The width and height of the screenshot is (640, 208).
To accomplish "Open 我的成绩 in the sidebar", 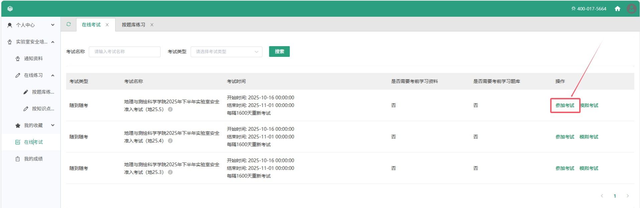I will (x=33, y=159).
